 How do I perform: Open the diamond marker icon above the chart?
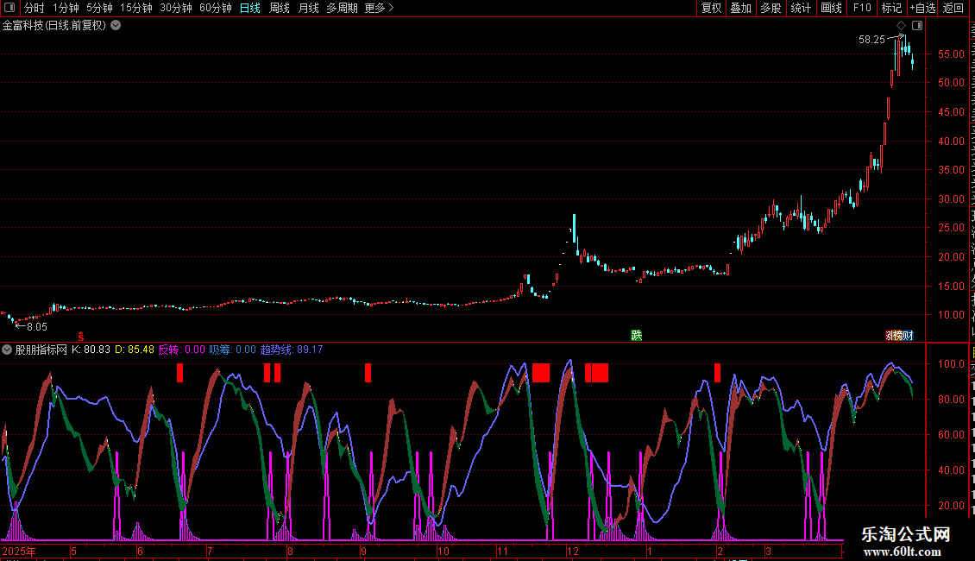point(901,26)
